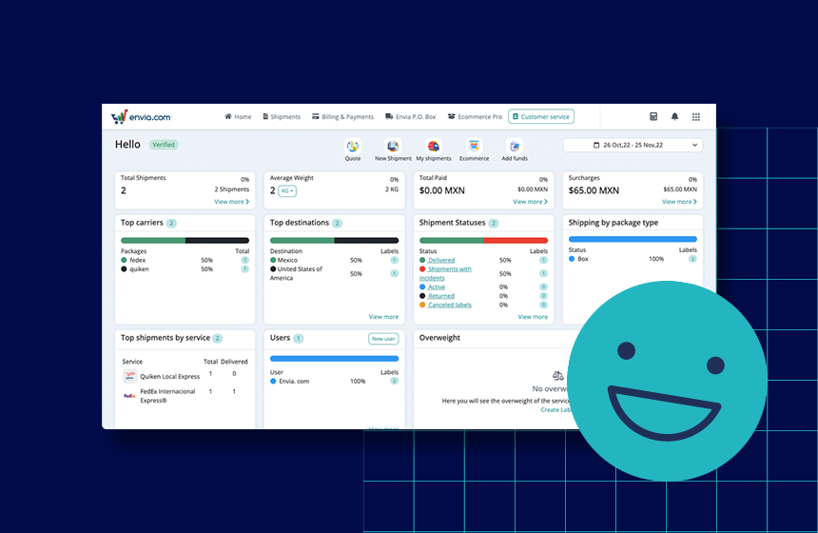Click the package type blue bar
Screen dimensions: 818x533
[633, 239]
